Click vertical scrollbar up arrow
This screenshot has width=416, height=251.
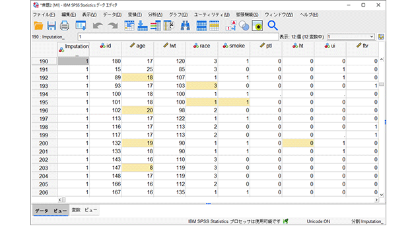click(x=382, y=59)
